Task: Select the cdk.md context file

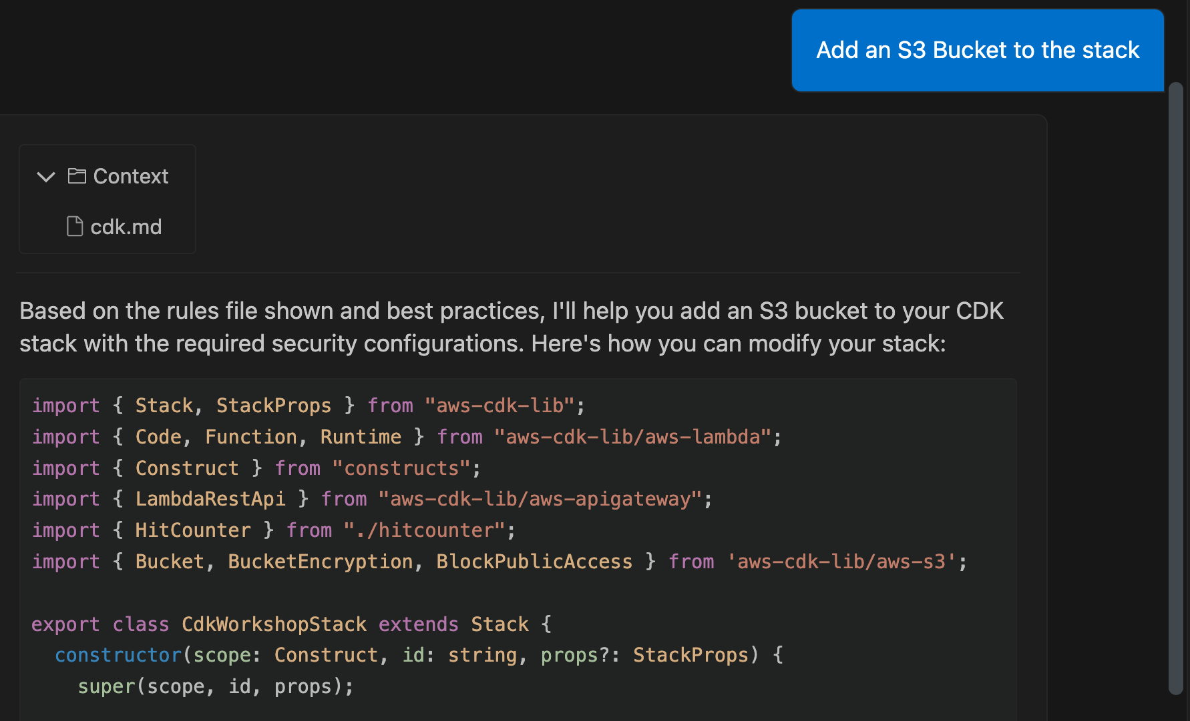Action: (x=126, y=227)
